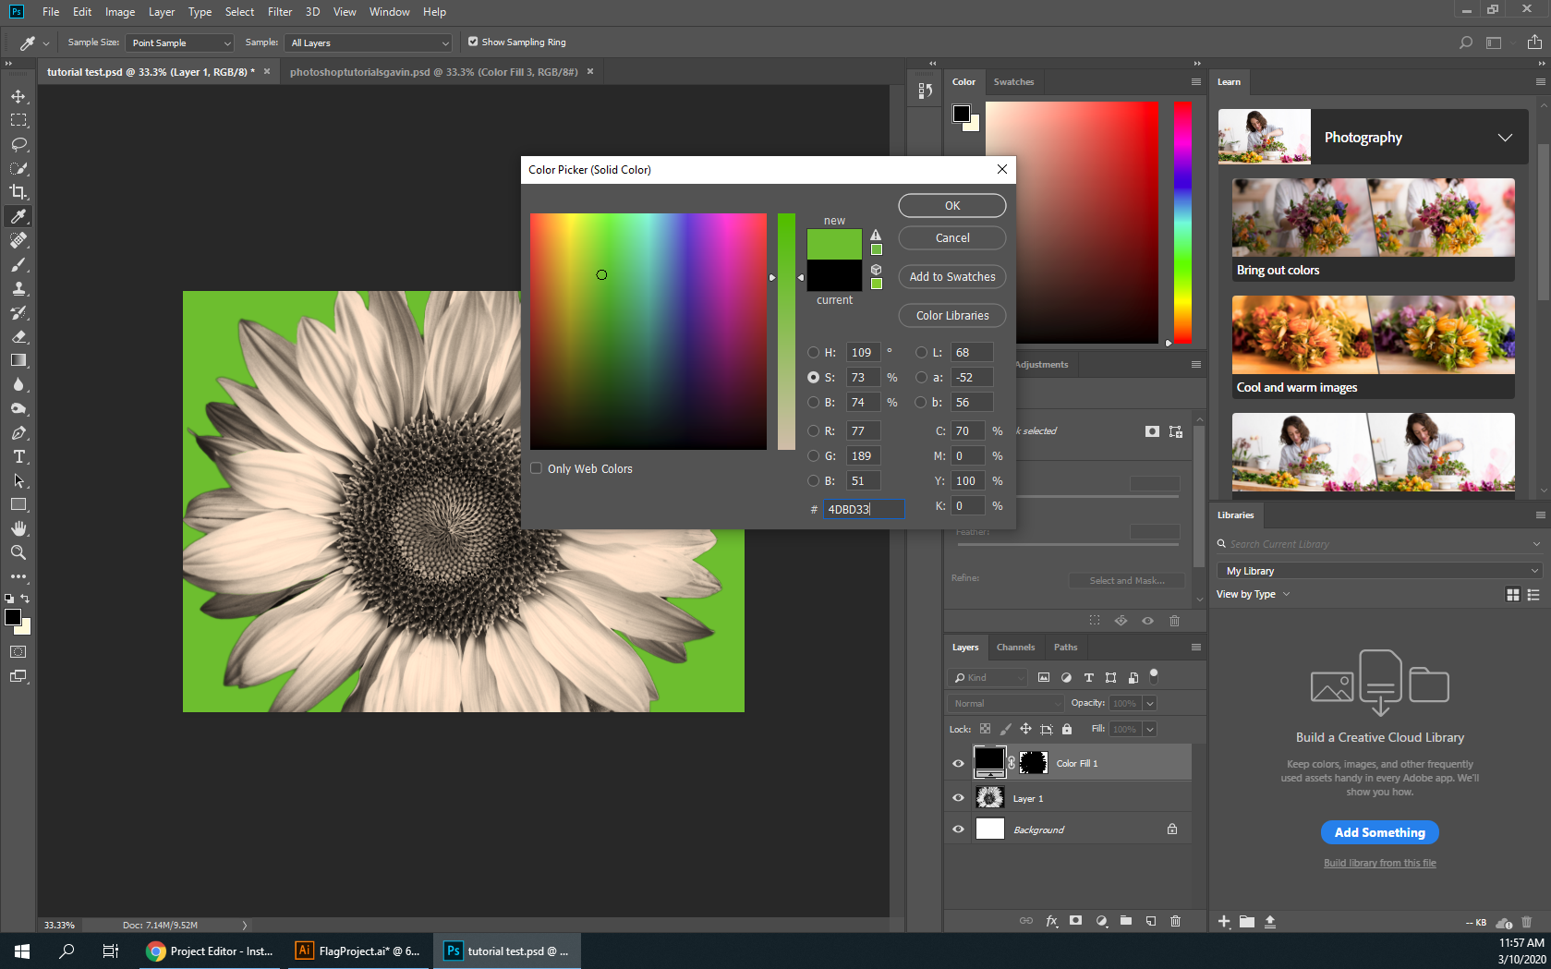The width and height of the screenshot is (1551, 969).
Task: Open the My Library dropdown
Action: 1379,571
